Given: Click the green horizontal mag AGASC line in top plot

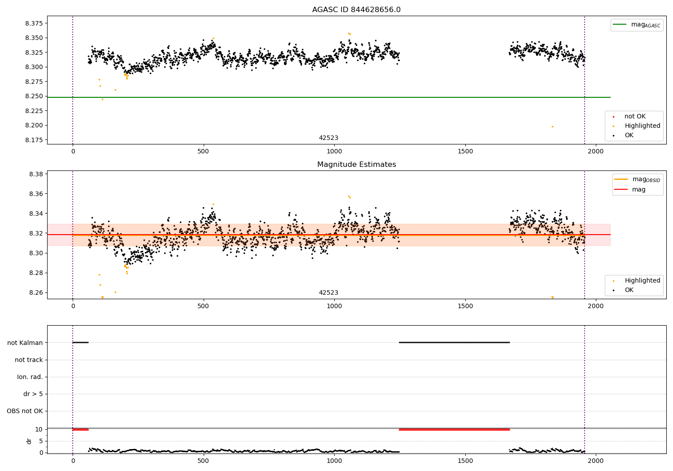Looking at the screenshot, I should click(329, 97).
